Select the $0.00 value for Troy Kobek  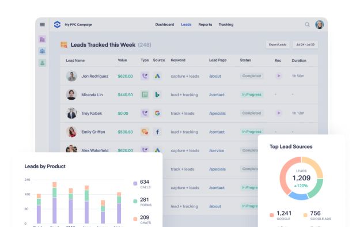[123, 113]
